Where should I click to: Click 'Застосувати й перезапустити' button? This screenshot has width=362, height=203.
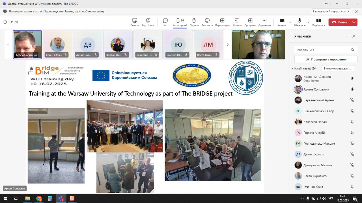(331, 11)
